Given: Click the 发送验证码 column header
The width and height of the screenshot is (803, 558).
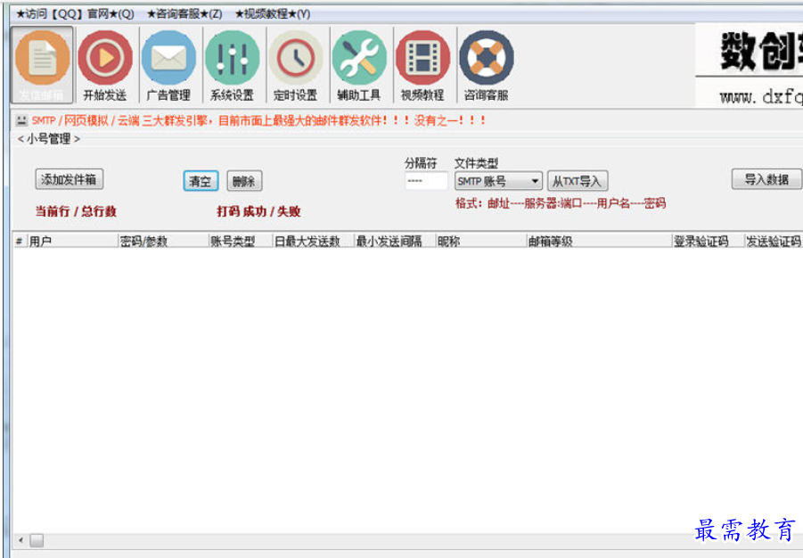Looking at the screenshot, I should click(774, 241).
